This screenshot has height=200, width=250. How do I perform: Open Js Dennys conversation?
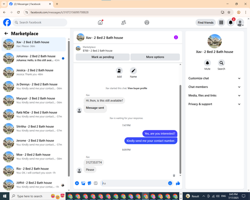coord(34,86)
